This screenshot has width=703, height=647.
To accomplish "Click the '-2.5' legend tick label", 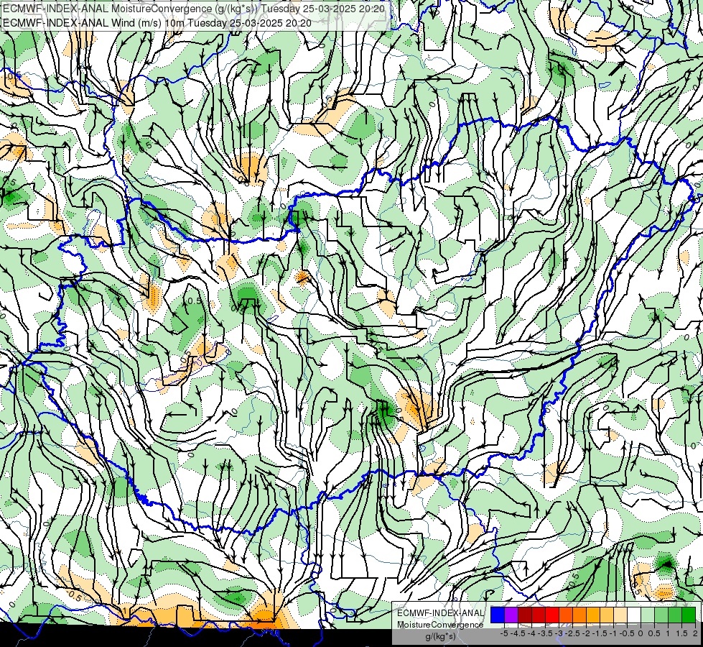I will (x=572, y=633).
